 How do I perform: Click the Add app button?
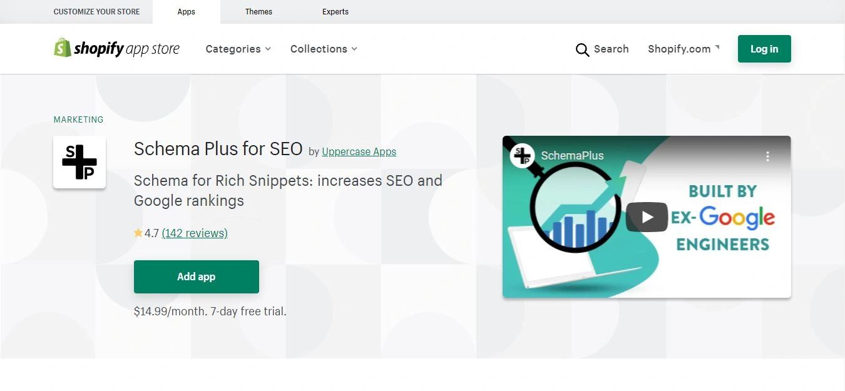click(x=197, y=277)
